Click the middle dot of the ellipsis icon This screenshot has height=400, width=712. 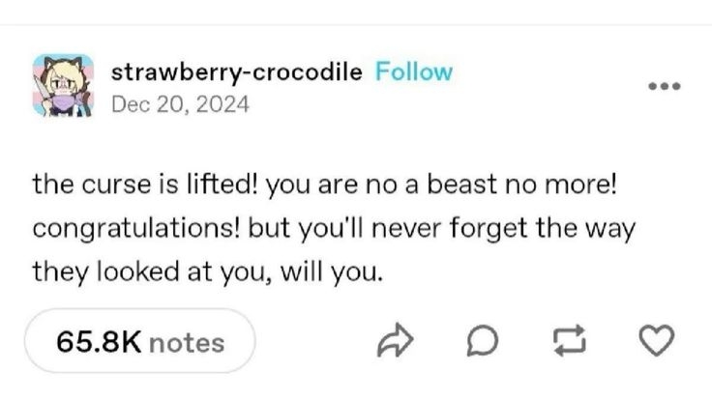[665, 86]
